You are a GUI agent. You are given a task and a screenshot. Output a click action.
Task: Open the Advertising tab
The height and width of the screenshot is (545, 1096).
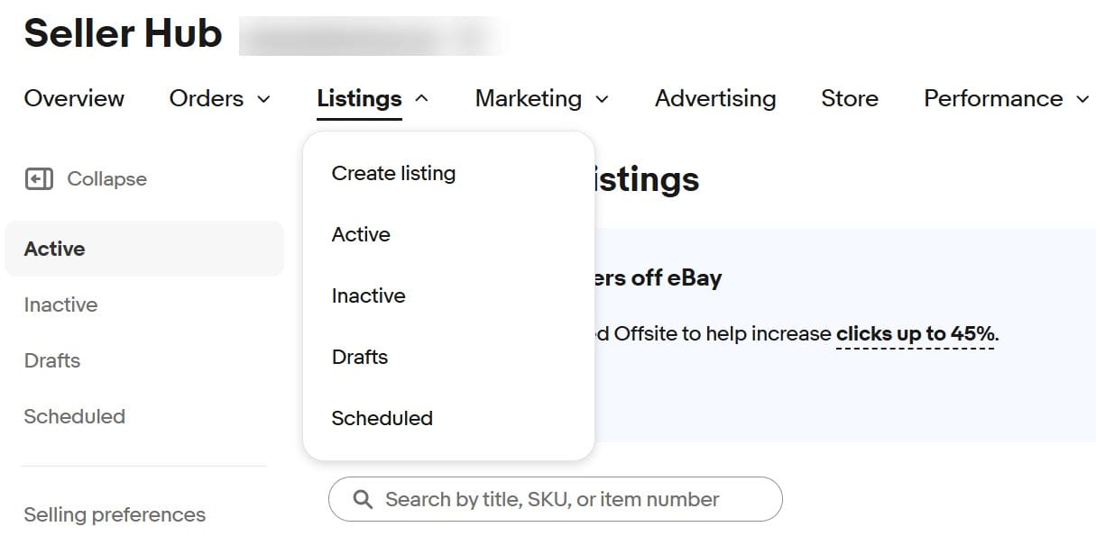click(x=714, y=98)
